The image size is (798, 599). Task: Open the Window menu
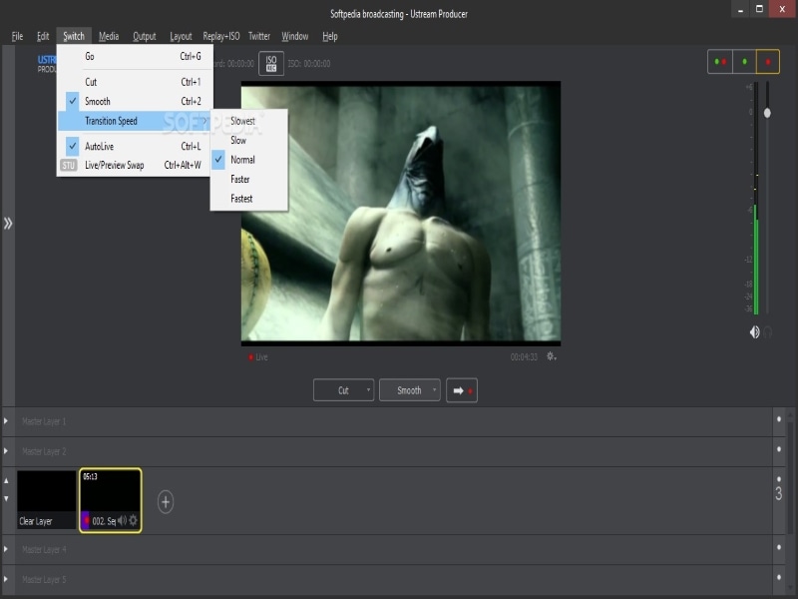(x=294, y=36)
